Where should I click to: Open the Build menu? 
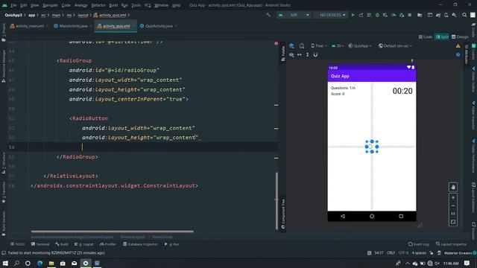[x=113, y=5]
